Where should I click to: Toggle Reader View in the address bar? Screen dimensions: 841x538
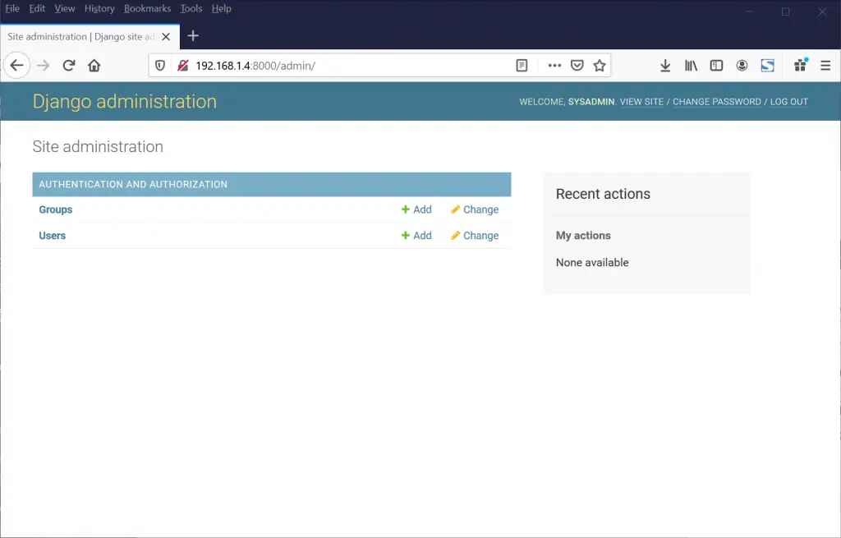[522, 65]
